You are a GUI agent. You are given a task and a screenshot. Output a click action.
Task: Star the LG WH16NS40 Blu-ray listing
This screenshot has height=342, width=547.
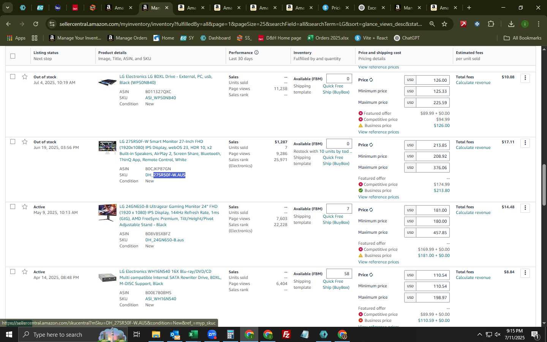tap(25, 272)
